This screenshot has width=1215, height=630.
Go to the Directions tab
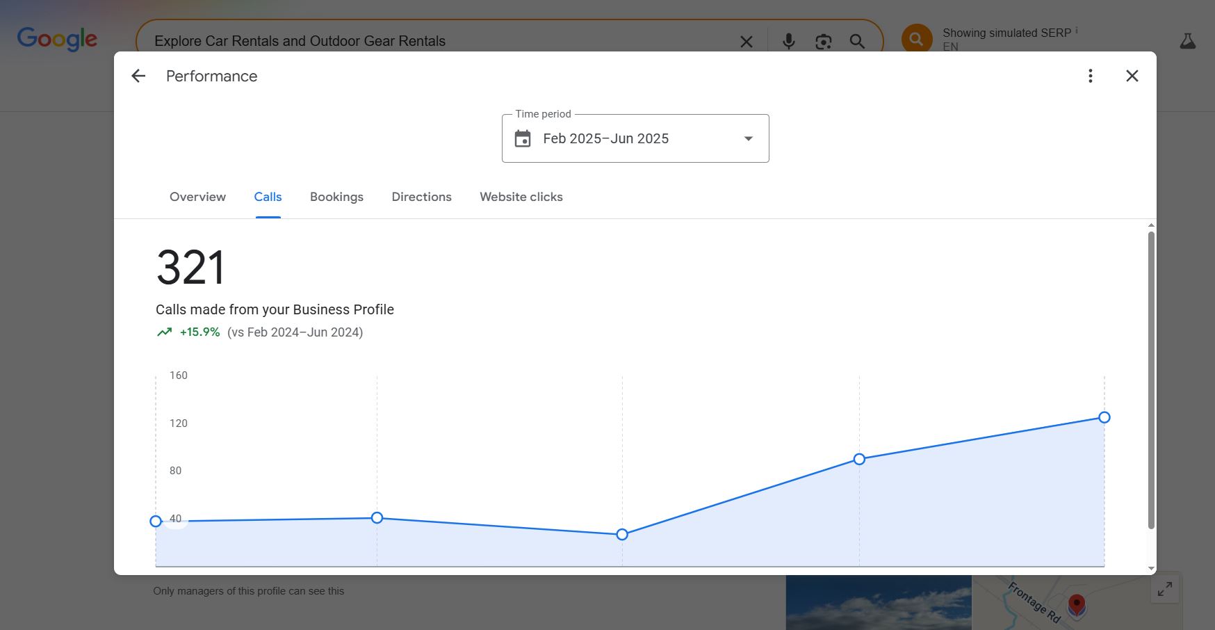[421, 197]
